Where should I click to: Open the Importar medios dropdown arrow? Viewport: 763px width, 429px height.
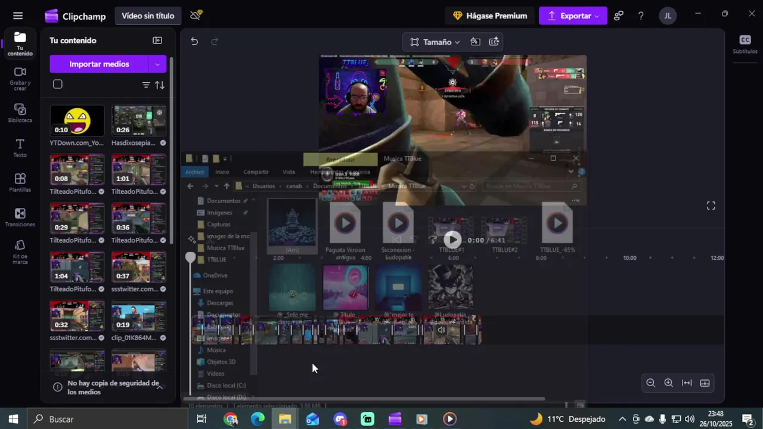[x=157, y=64]
